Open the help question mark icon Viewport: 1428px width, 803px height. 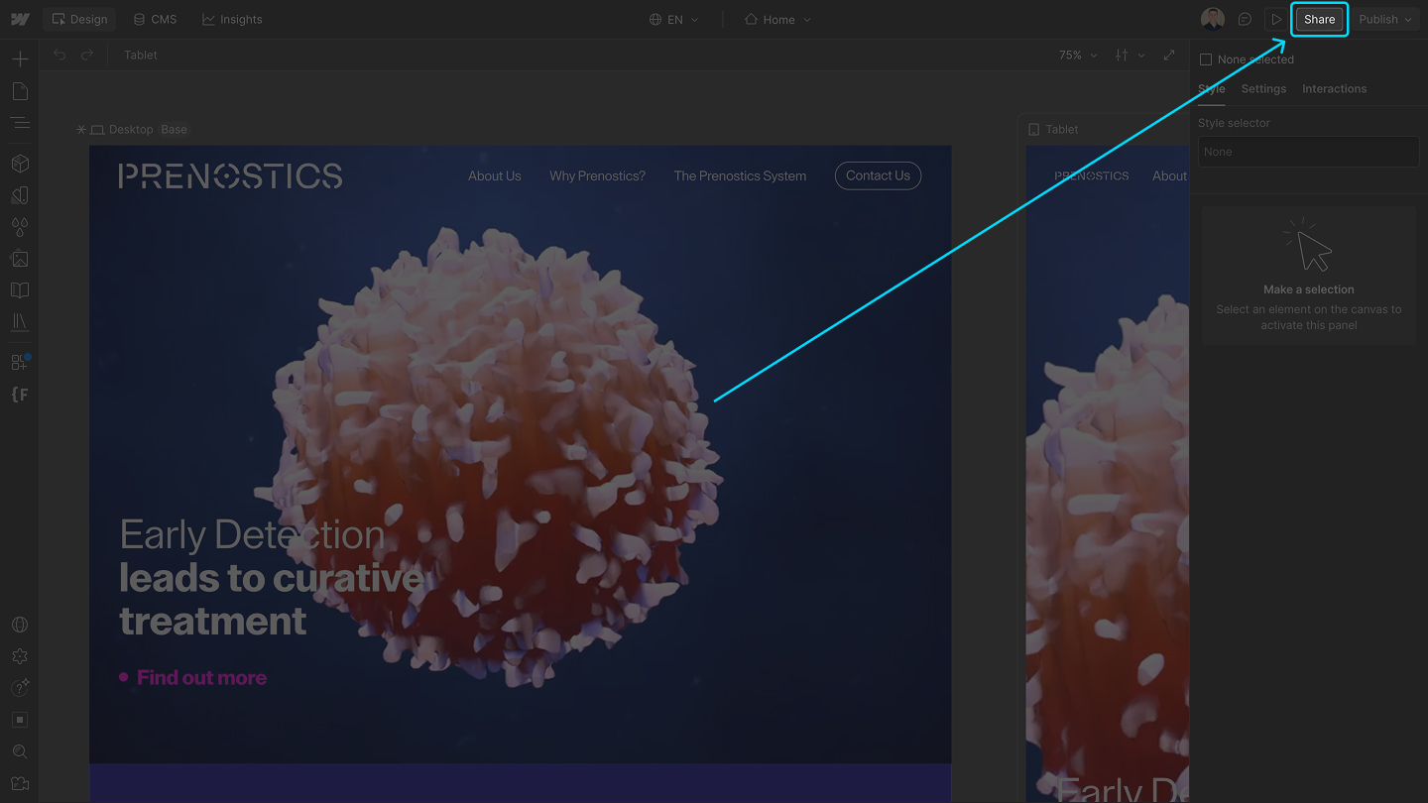(x=20, y=688)
